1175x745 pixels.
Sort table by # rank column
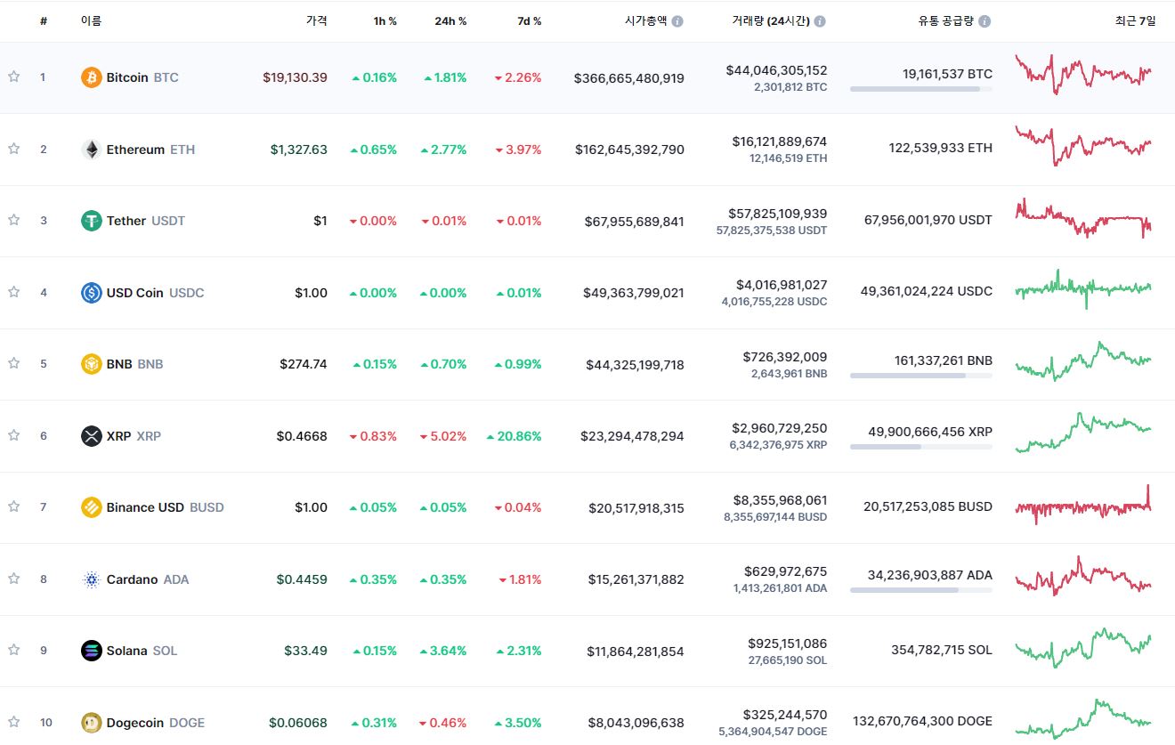44,20
